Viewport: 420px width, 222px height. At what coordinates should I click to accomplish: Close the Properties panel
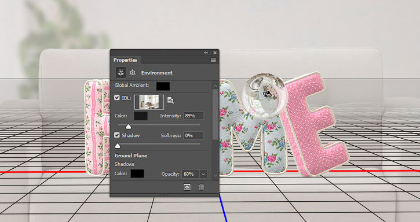(x=215, y=53)
